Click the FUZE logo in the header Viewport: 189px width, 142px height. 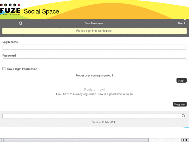click(x=11, y=9)
